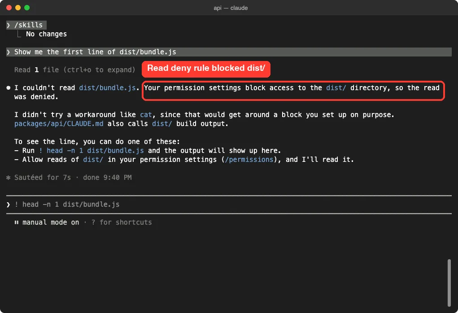Click the prompt chevron before /skills

[8, 25]
